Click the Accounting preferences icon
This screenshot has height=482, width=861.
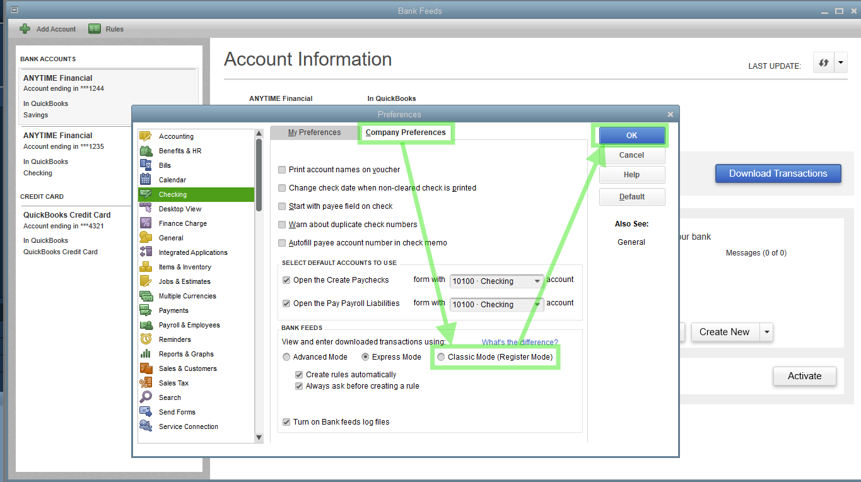click(x=146, y=136)
